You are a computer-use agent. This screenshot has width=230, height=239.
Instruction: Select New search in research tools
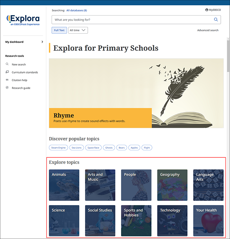click(19, 65)
